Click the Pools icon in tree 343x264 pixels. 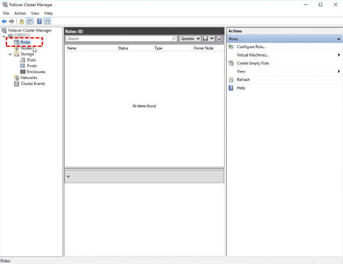point(22,66)
